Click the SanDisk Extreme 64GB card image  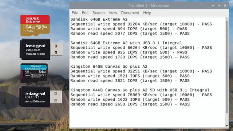(35, 25)
